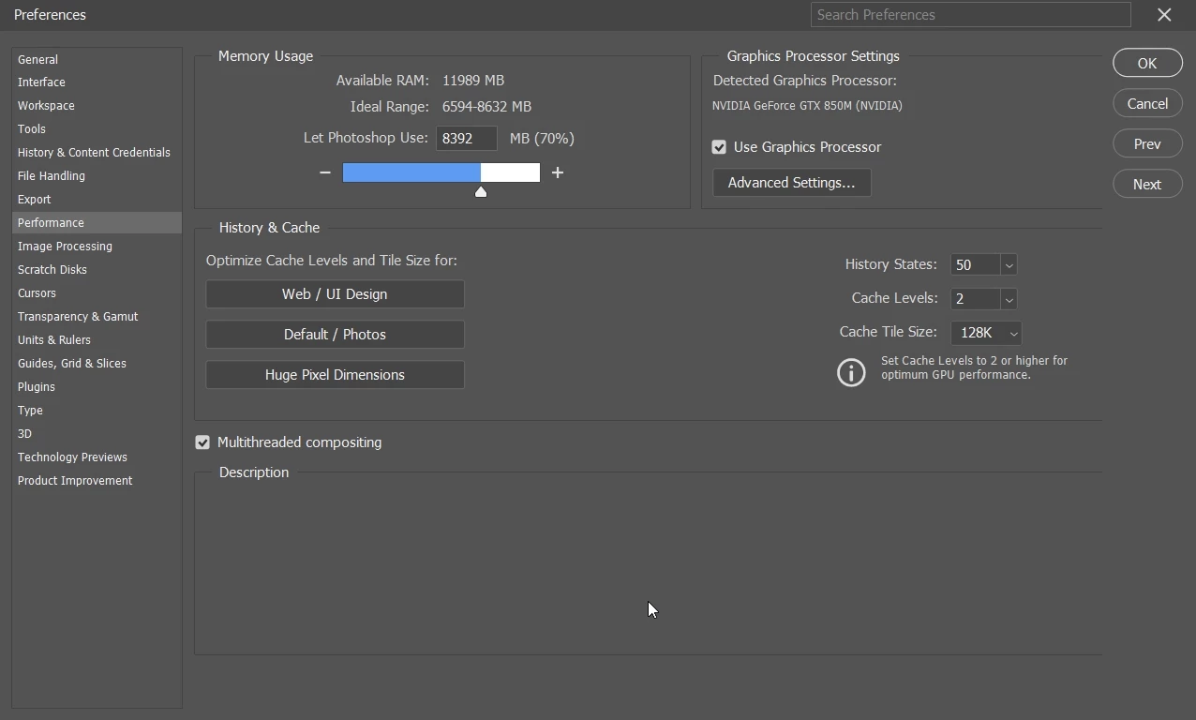
Task: Open 3D preferences
Action: click(97, 434)
